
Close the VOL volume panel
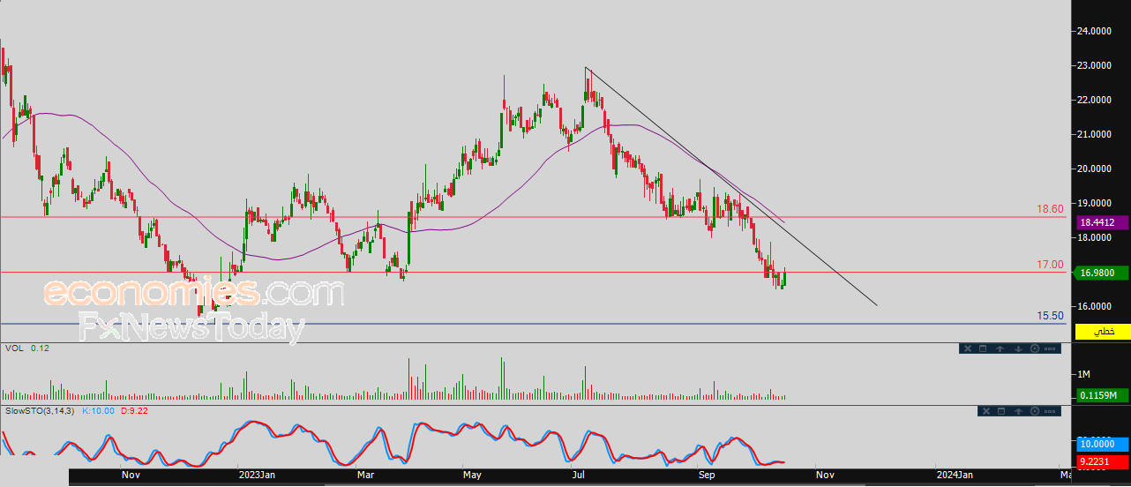click(x=968, y=348)
